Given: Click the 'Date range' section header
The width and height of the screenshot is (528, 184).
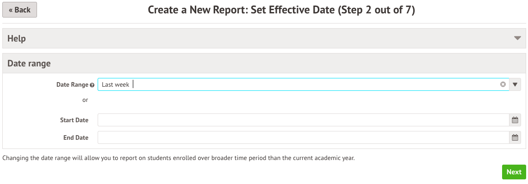Looking at the screenshot, I should (x=29, y=64).
